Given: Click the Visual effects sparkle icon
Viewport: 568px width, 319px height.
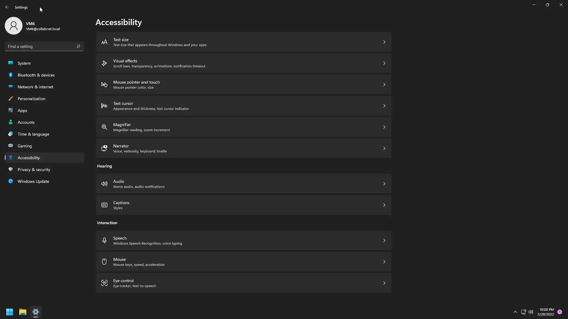Looking at the screenshot, I should (104, 63).
